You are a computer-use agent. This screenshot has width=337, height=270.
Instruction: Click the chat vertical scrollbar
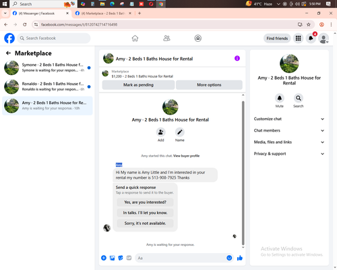[243, 173]
